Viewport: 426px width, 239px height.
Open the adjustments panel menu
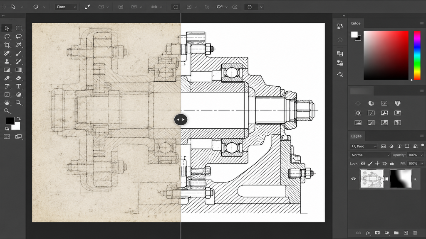click(422, 91)
